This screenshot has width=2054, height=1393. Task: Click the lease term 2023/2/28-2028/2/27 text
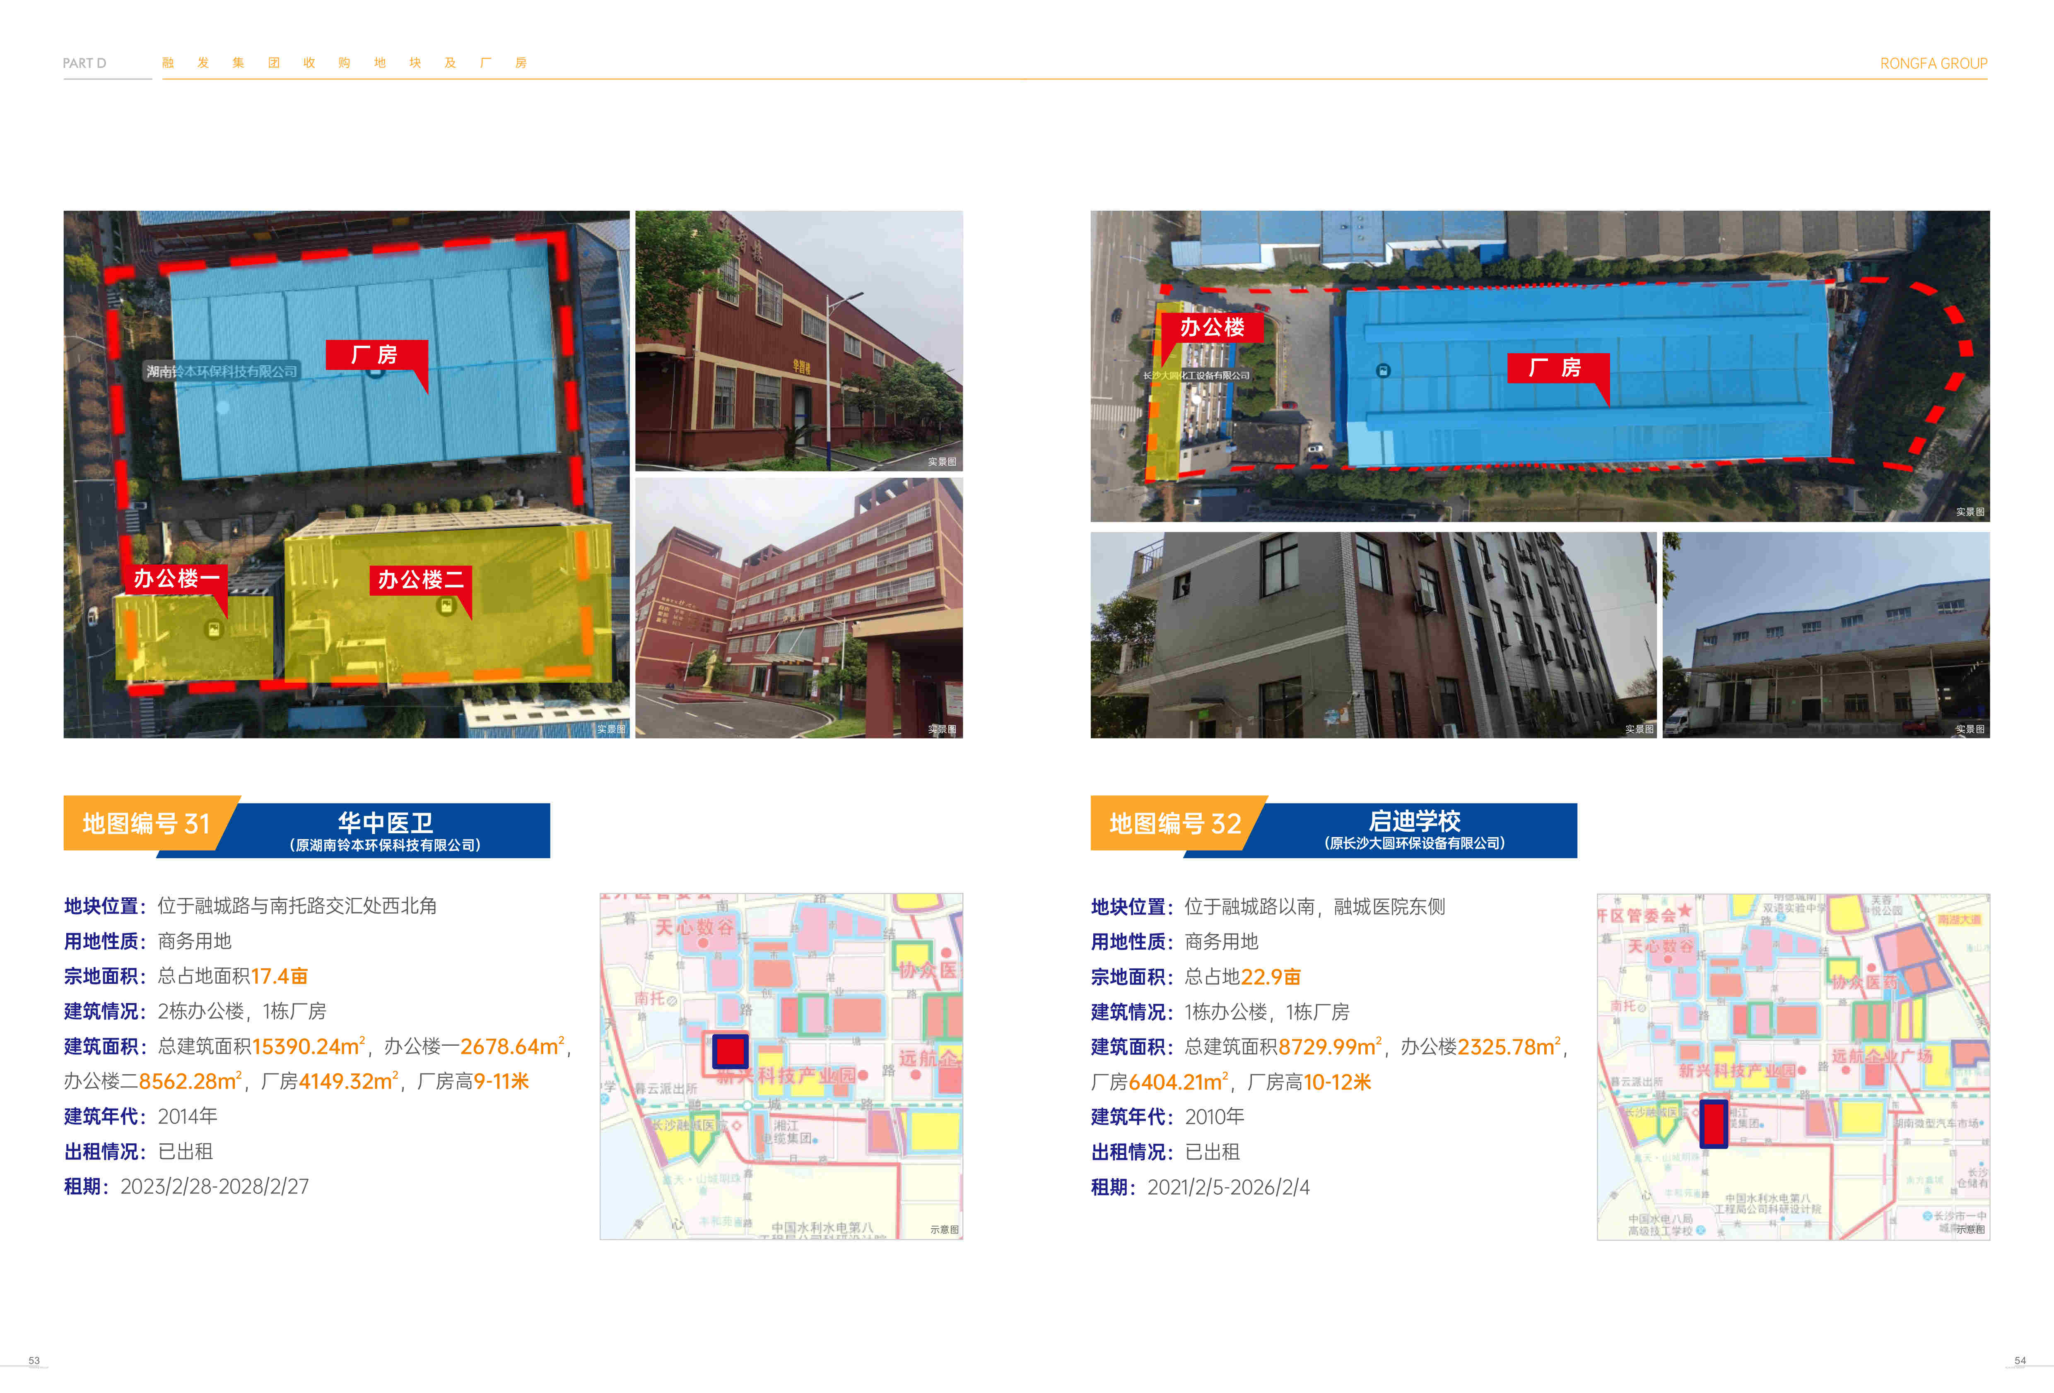click(215, 1186)
